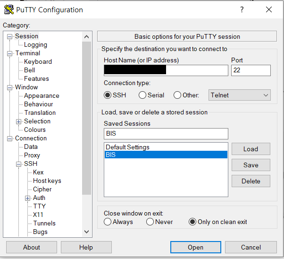The image size is (284, 259).
Task: Open the Bell category
Action: [29, 70]
